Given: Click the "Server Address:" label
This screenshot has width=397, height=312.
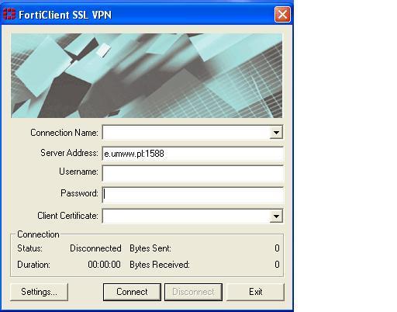Looking at the screenshot, I should tap(69, 153).
